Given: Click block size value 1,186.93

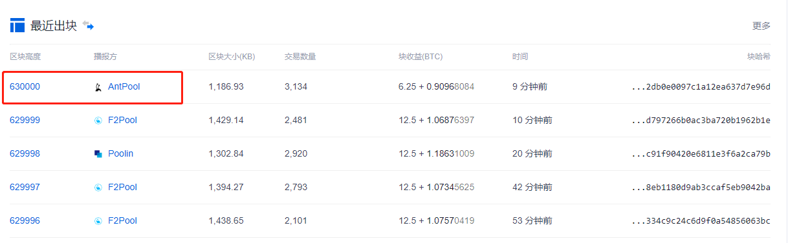Looking at the screenshot, I should click(x=226, y=86).
